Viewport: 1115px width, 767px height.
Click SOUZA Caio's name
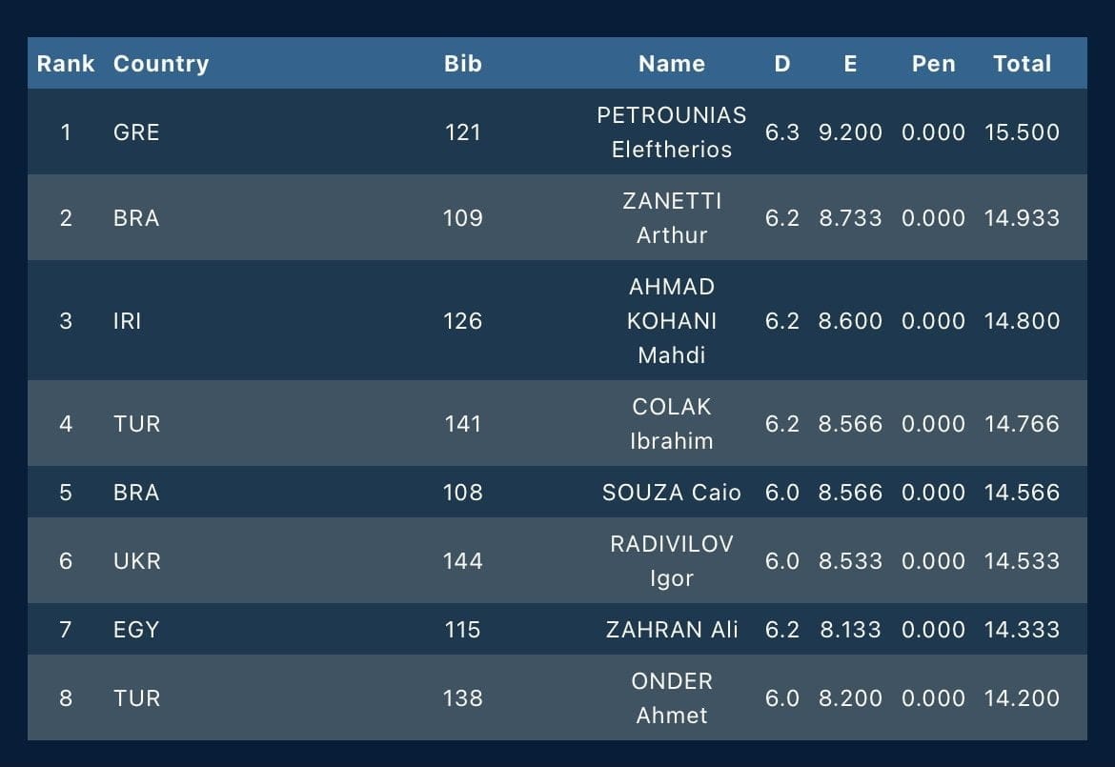[x=672, y=493]
